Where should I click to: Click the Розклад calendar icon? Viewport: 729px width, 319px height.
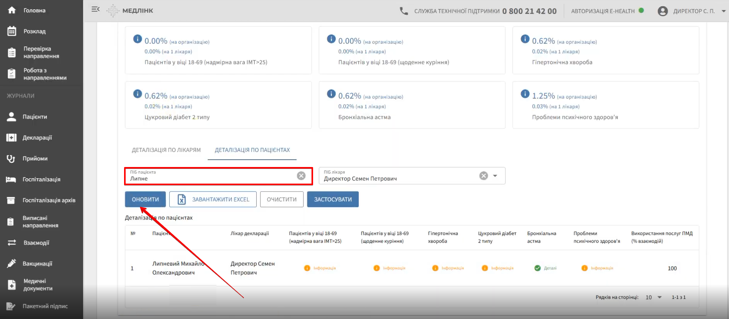(12, 31)
